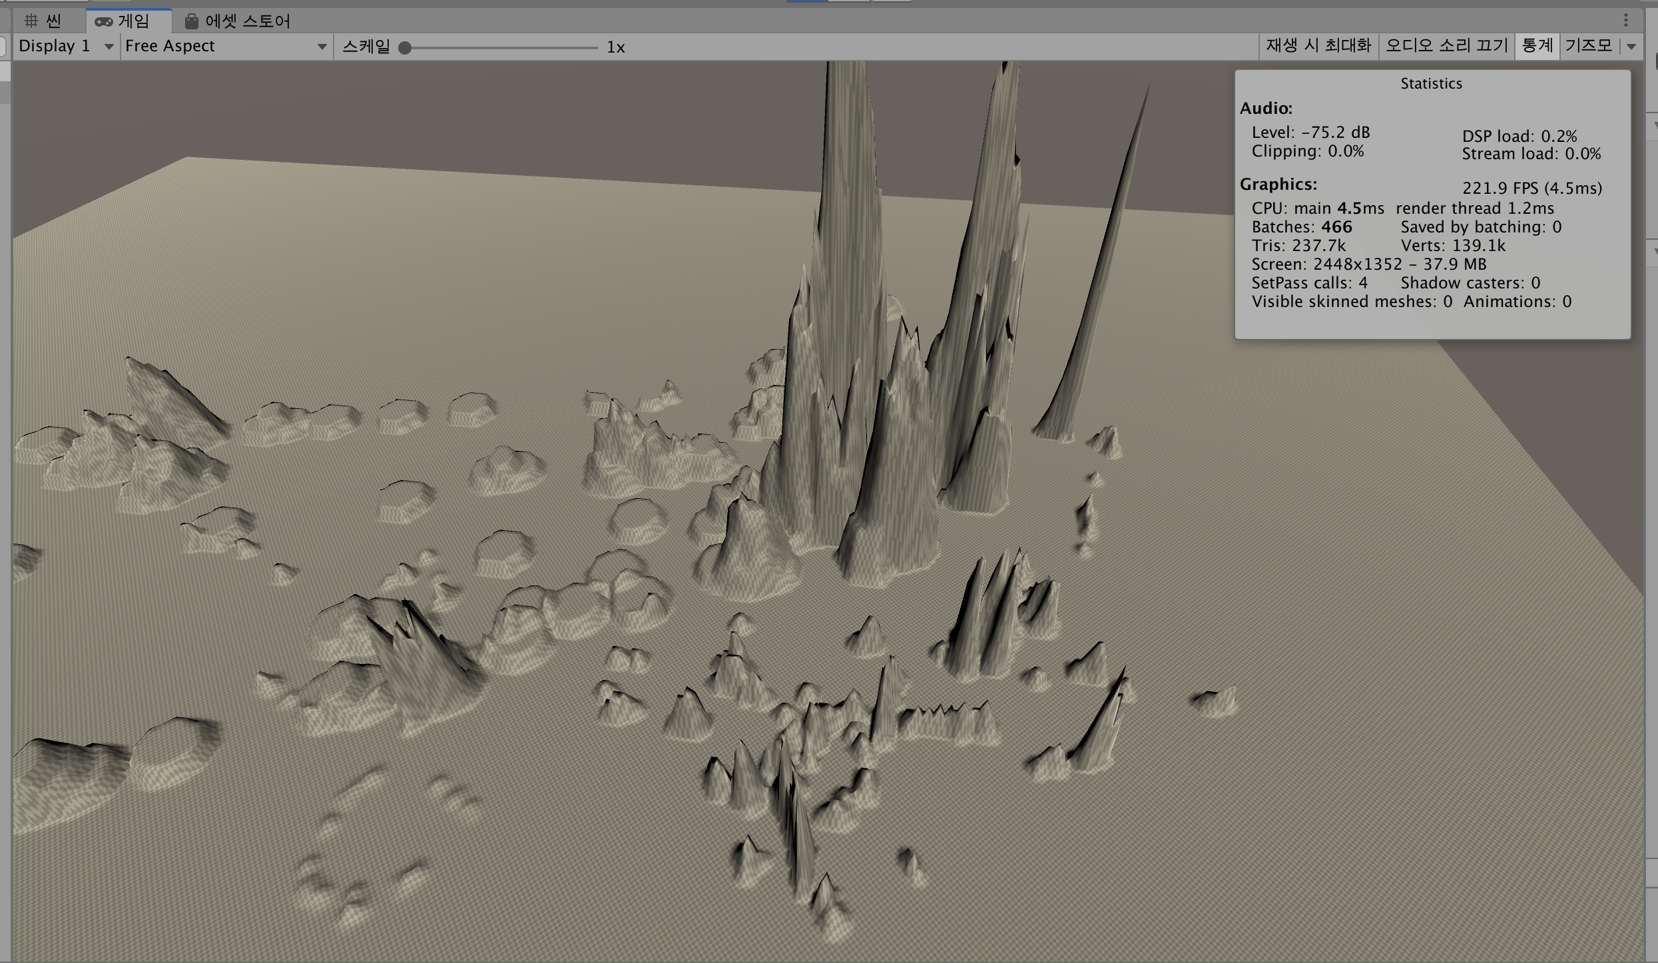Image resolution: width=1658 pixels, height=963 pixels.
Task: Click the Graphics heading in Statistics
Action: (x=1278, y=184)
